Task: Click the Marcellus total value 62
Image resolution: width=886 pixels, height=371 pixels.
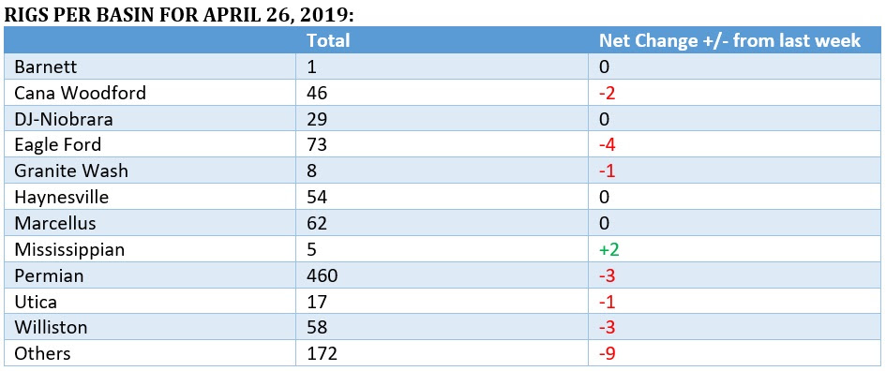Action: click(x=317, y=222)
